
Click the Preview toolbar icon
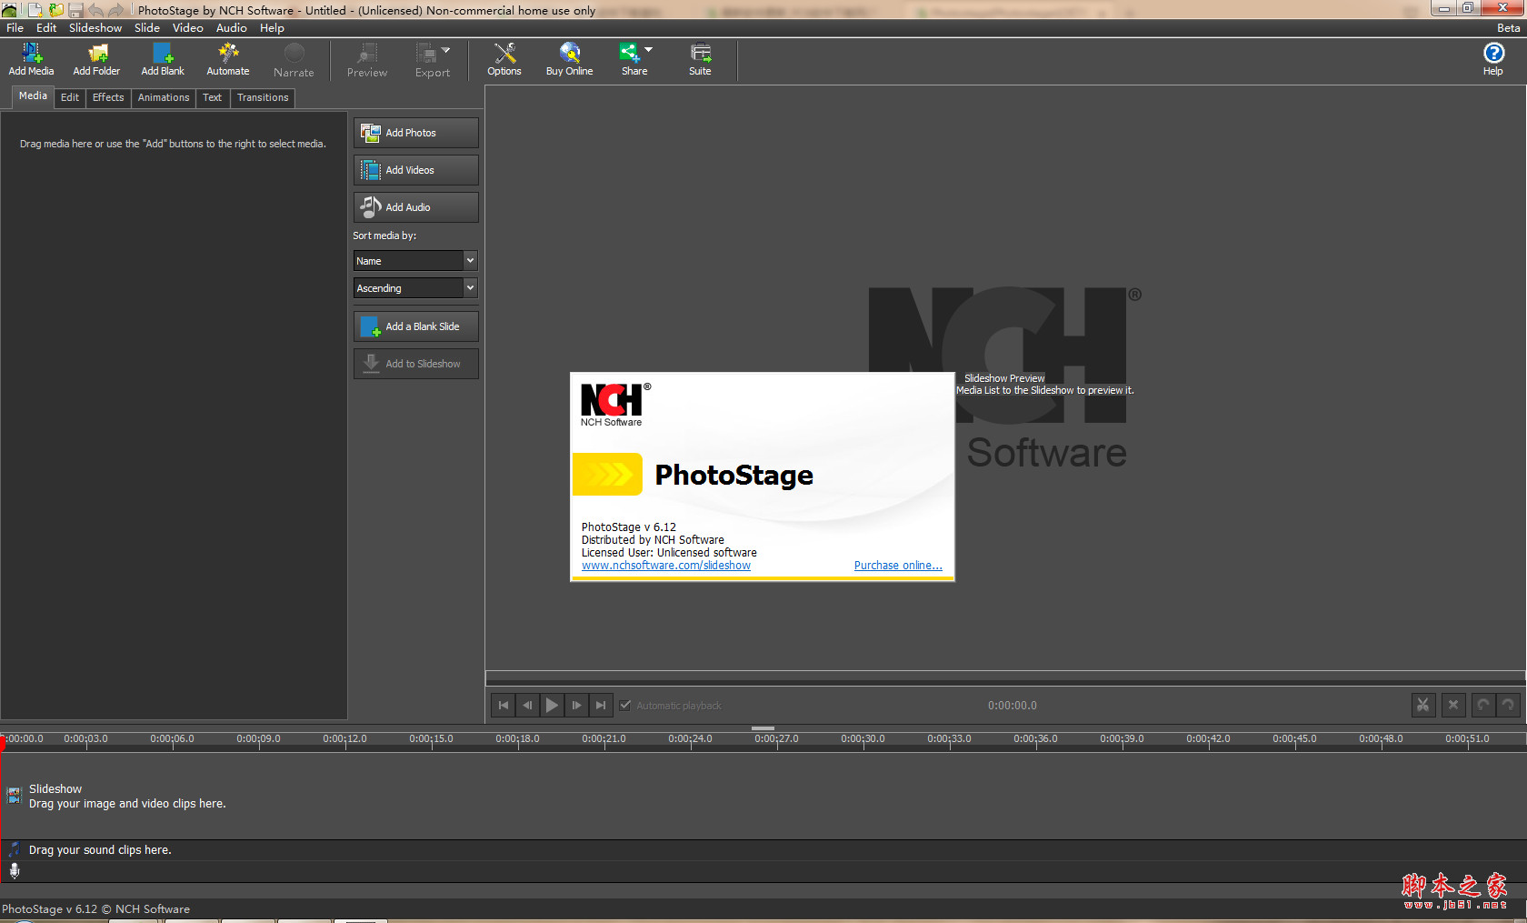click(367, 60)
